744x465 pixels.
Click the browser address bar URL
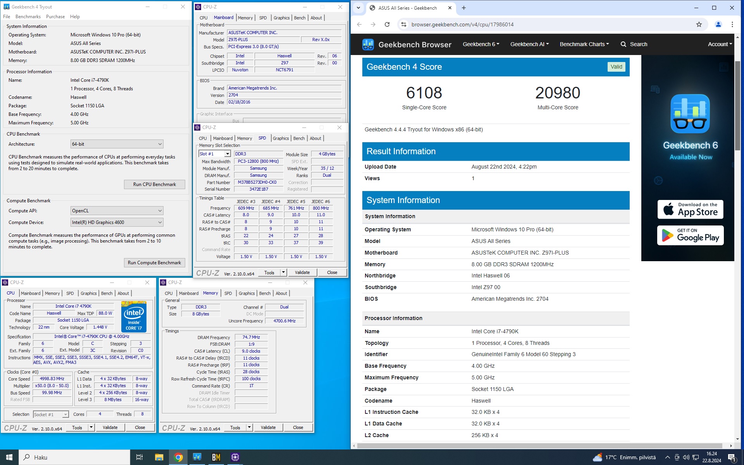point(462,24)
